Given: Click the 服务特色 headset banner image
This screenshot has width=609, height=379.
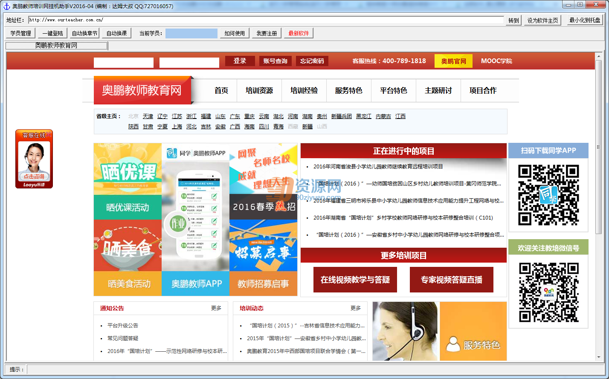Looking at the screenshot, I should [x=440, y=331].
